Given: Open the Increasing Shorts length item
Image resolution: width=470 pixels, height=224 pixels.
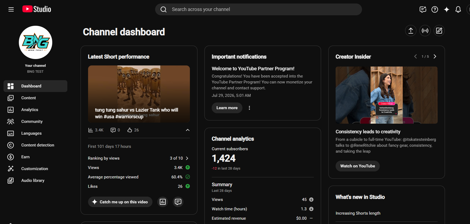Looking at the screenshot, I should point(358,213).
